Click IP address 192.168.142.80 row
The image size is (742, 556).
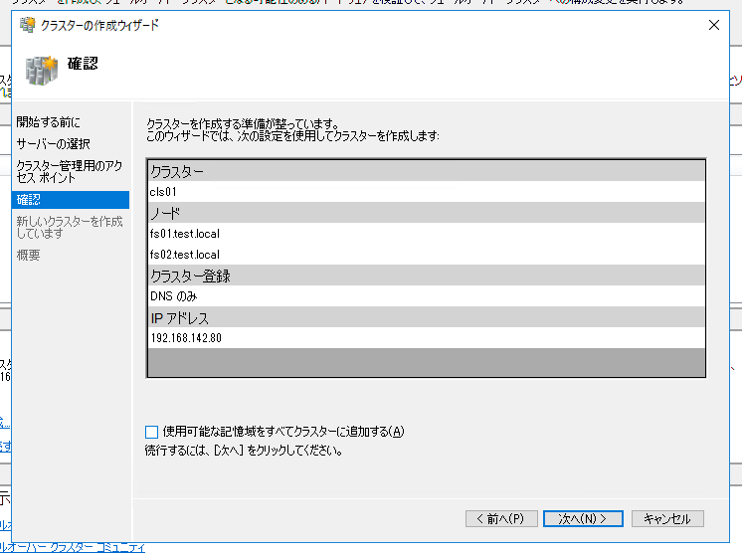point(426,338)
